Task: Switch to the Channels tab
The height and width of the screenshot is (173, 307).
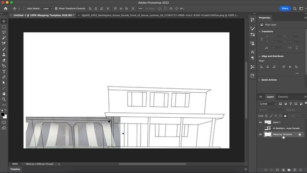Action: [x=283, y=97]
